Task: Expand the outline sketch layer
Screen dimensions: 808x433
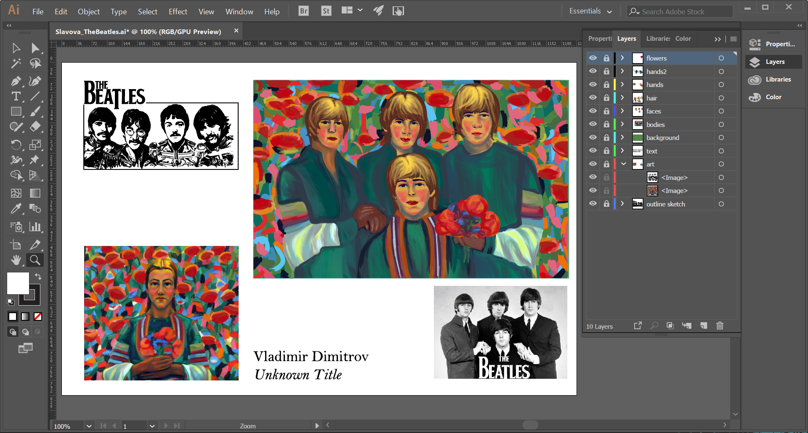Action: pyautogui.click(x=622, y=203)
